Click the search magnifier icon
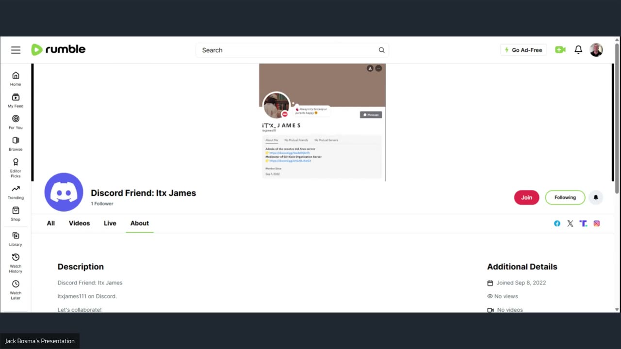The height and width of the screenshot is (349, 621). point(381,50)
